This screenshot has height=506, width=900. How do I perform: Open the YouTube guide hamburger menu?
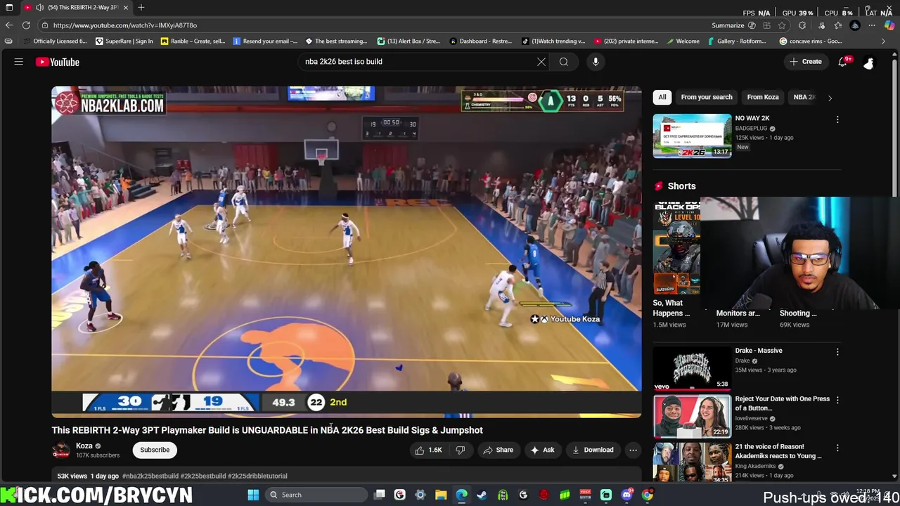[x=19, y=62]
